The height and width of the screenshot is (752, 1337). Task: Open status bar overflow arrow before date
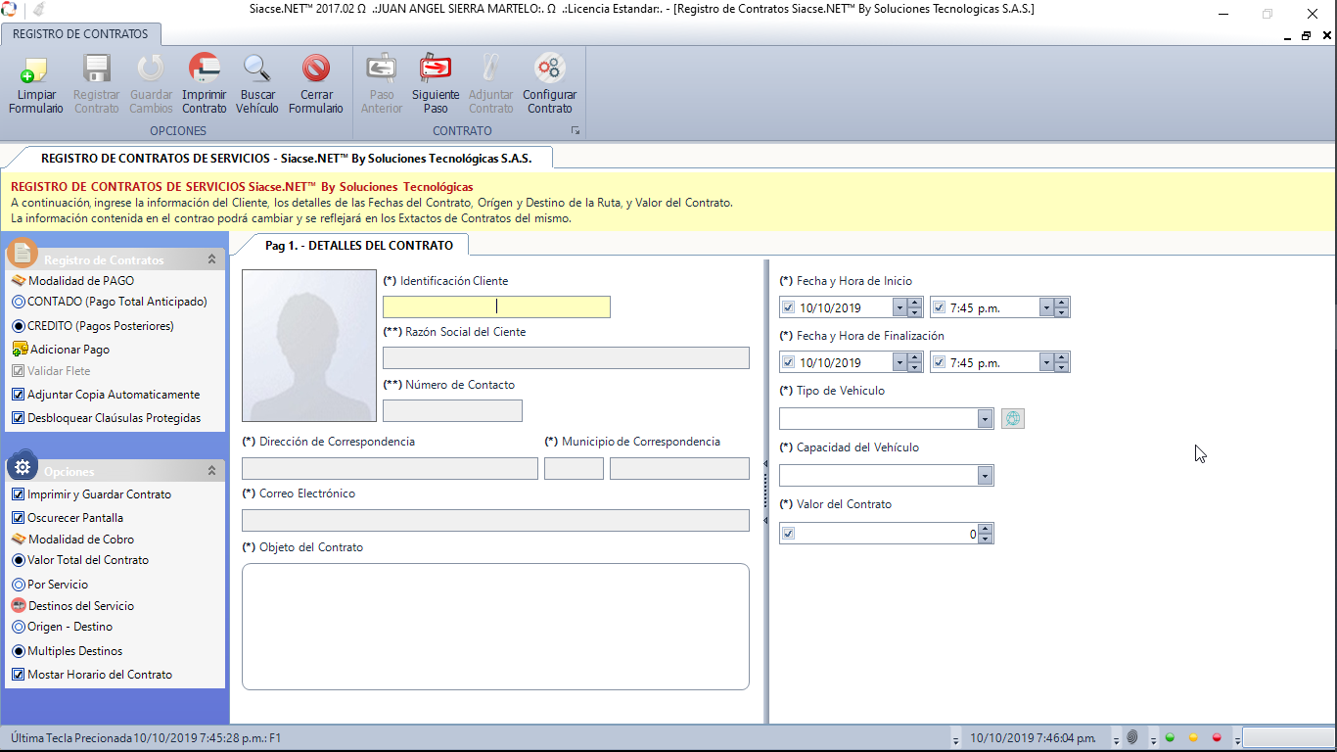[x=955, y=739]
